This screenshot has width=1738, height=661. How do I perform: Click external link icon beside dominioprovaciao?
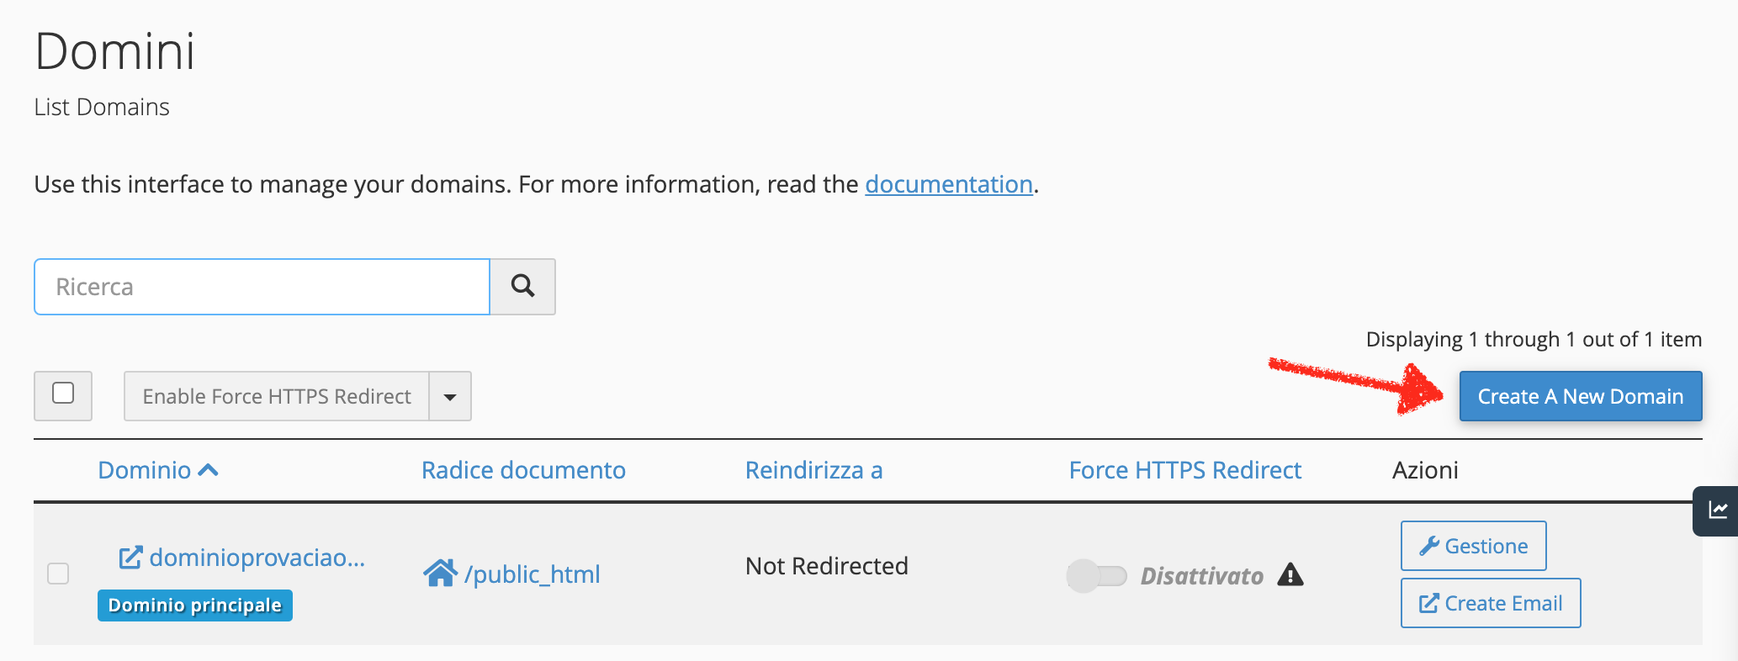click(x=130, y=558)
